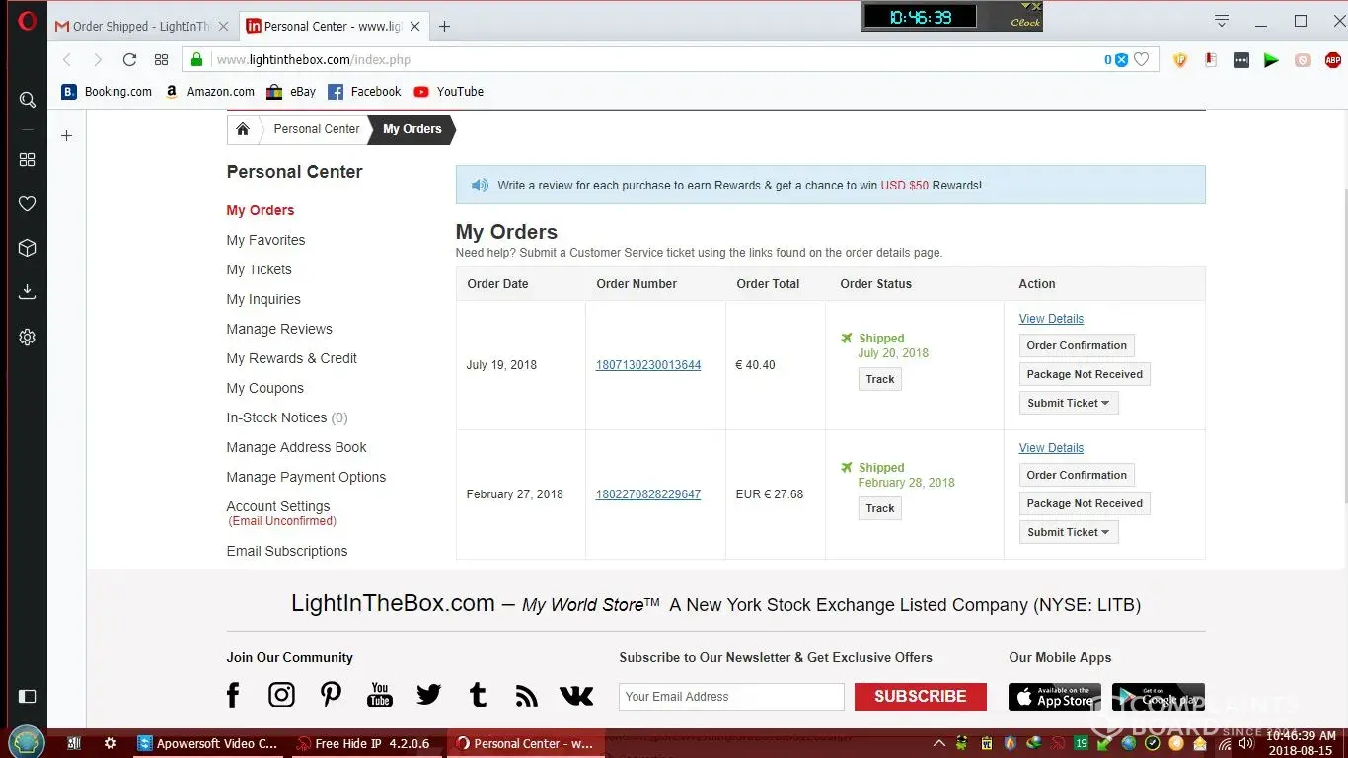Image resolution: width=1348 pixels, height=758 pixels.
Task: Go to My Rewards & Credit
Action: pos(291,358)
